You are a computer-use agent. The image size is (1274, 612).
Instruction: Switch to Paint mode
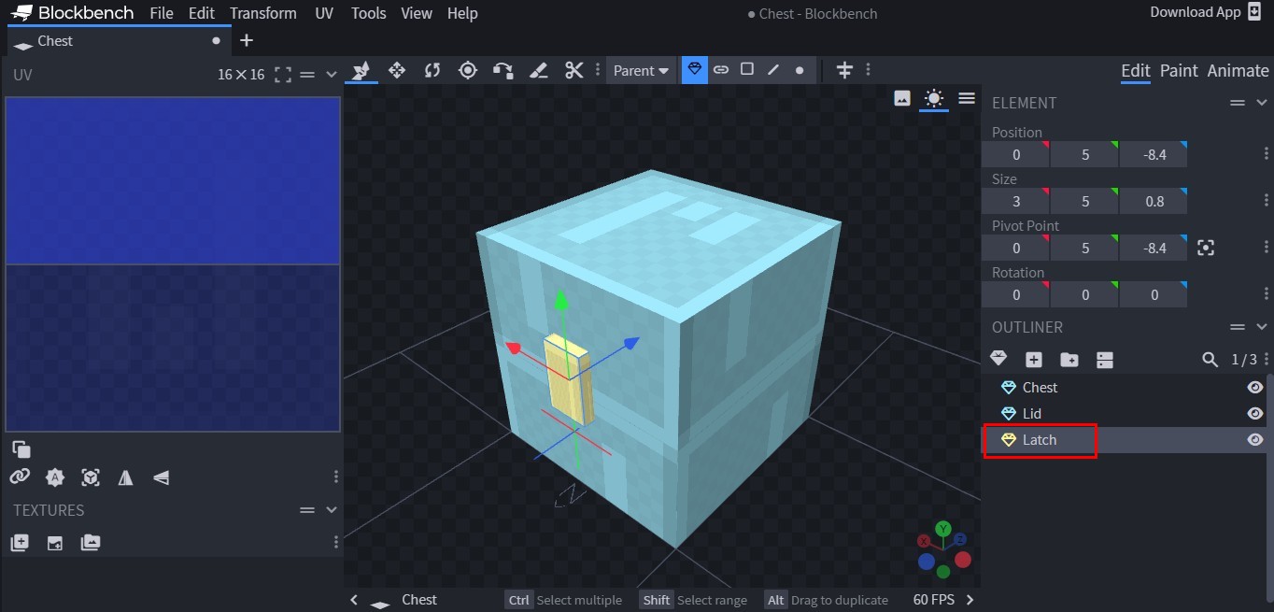coord(1179,71)
